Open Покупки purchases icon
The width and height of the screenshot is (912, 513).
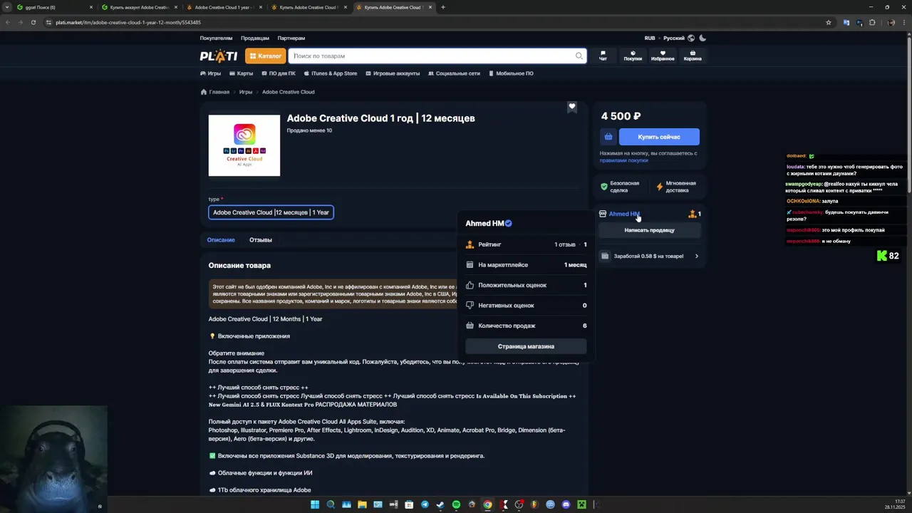click(x=633, y=56)
